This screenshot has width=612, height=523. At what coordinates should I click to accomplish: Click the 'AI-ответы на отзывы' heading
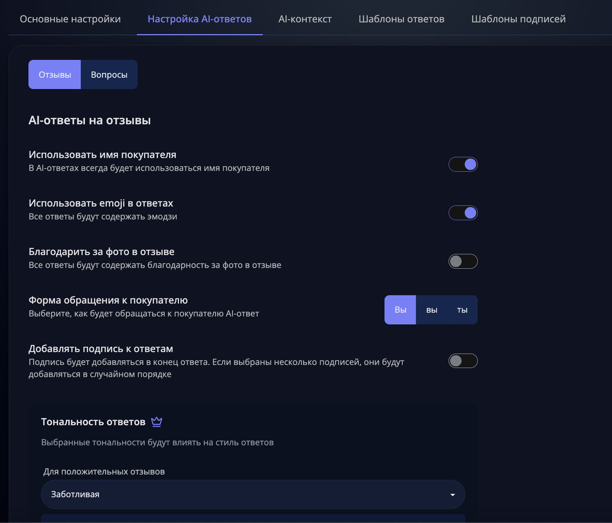[x=89, y=121]
